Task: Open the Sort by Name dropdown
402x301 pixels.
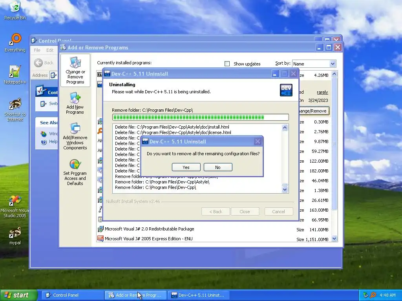Action: coord(333,64)
